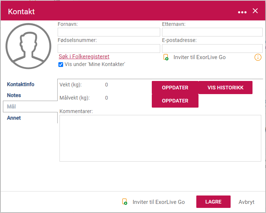Image resolution: width=266 pixels, height=213 pixels.
Task: Save the contact with LAGRE button
Action: (x=213, y=202)
